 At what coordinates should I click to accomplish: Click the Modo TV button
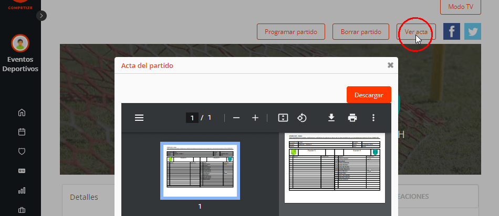pos(461,7)
